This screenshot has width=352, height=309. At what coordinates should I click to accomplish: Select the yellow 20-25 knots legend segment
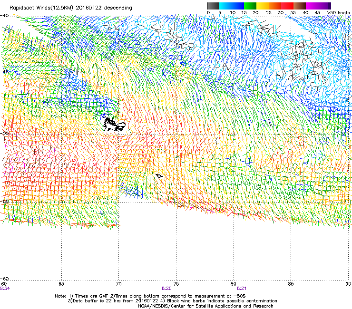coord(263,6)
